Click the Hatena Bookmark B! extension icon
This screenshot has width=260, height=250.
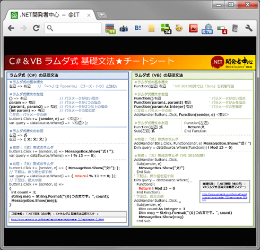pos(138,28)
